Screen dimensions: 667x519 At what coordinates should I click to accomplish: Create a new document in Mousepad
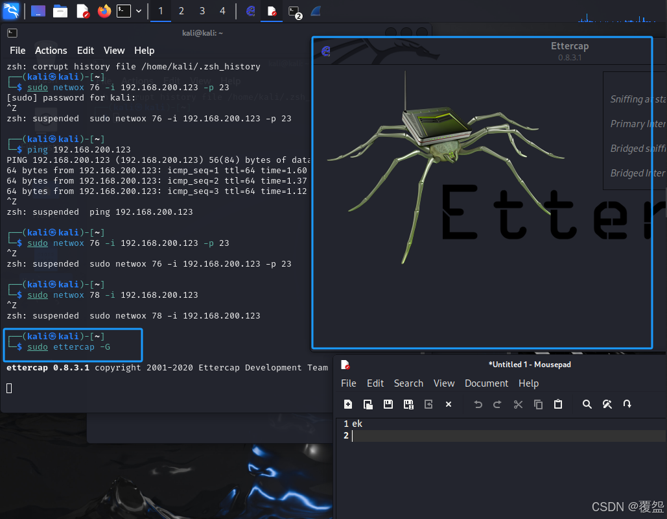pyautogui.click(x=348, y=404)
